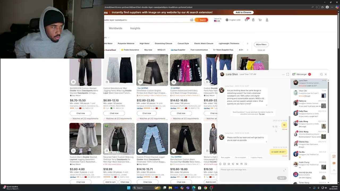Reply to the '50' message
Image resolution: width=340 pixels, height=191 pixels.
[x=273, y=127]
